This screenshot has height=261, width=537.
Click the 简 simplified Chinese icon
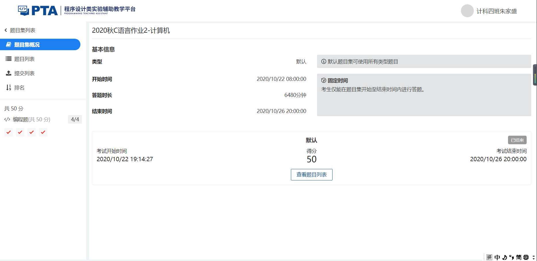519,257
